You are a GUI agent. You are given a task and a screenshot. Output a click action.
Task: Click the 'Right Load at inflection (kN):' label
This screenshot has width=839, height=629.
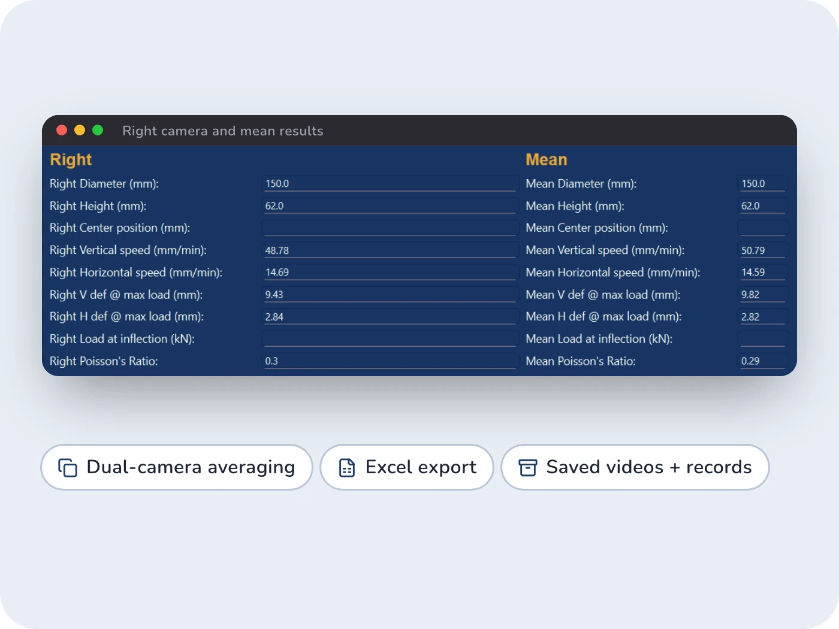point(122,339)
